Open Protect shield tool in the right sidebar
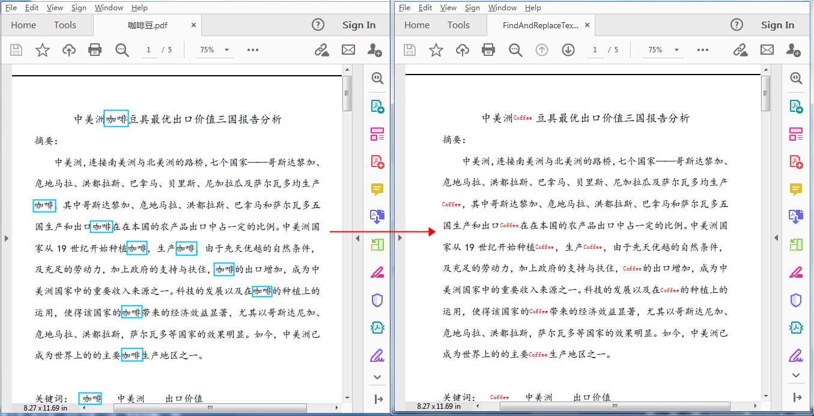814x416 pixels. [796, 300]
